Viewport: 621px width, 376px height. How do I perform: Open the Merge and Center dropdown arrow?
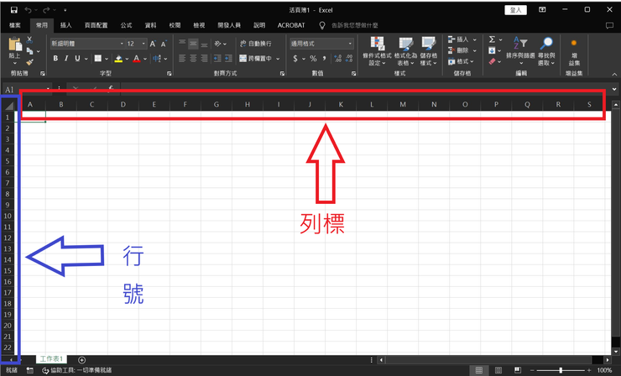(278, 59)
